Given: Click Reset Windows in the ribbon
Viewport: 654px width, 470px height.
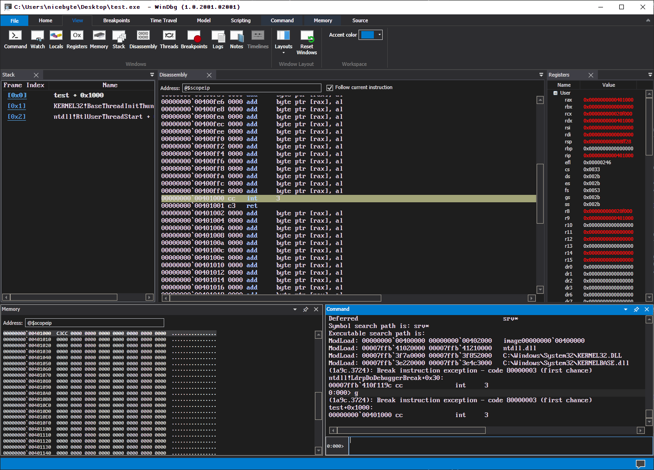Looking at the screenshot, I should 307,39.
